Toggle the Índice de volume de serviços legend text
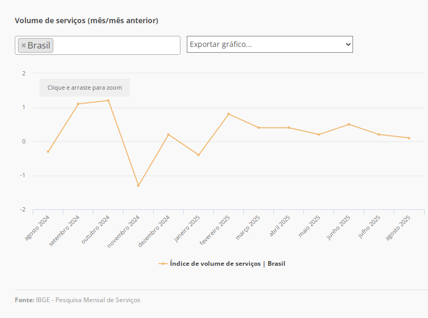The image size is (428, 318). (x=227, y=263)
